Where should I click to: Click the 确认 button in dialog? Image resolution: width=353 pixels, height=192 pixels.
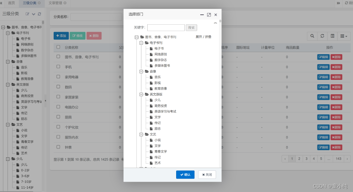tap(185, 175)
